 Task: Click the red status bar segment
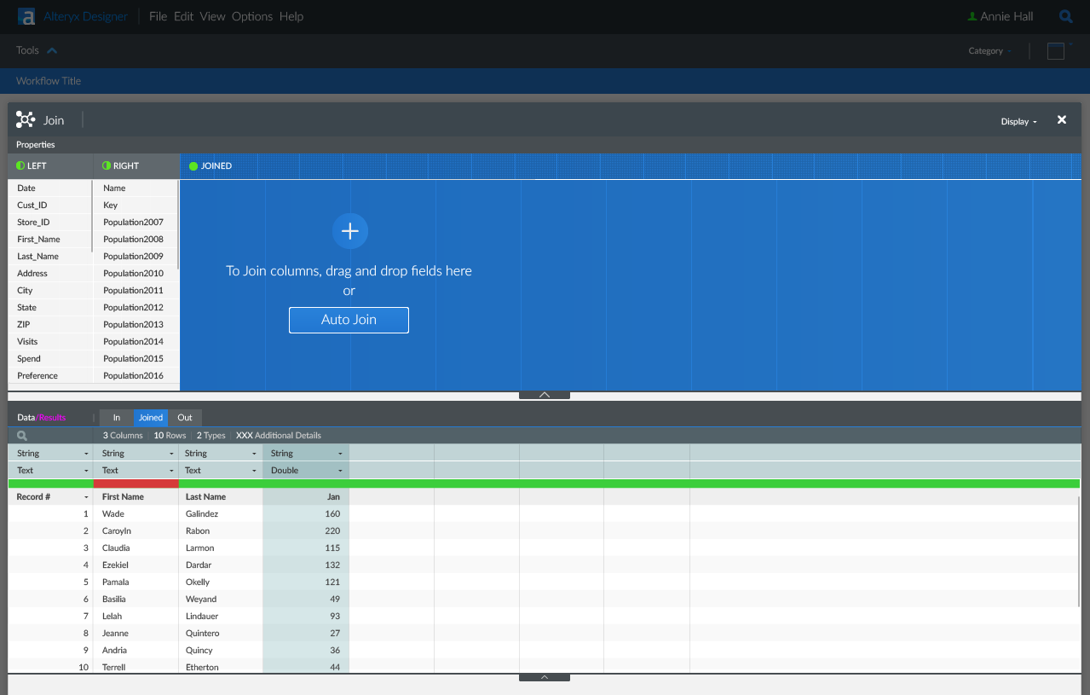[x=136, y=484]
